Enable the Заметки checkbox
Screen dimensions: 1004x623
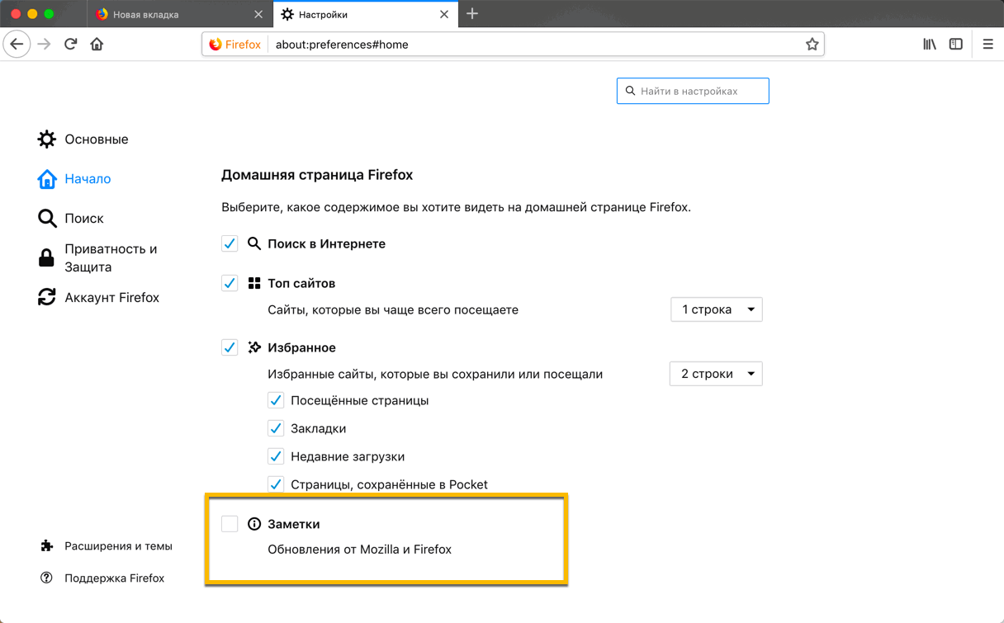(230, 522)
